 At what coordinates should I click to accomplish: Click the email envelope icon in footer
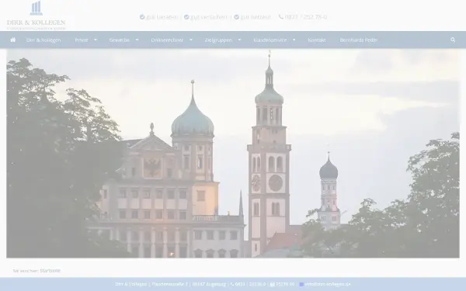pos(301,284)
